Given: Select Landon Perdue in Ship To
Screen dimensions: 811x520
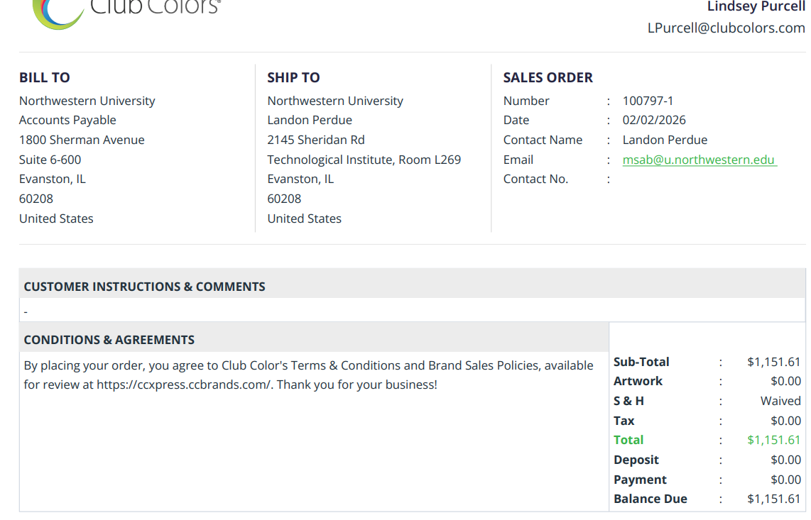Looking at the screenshot, I should [310, 120].
